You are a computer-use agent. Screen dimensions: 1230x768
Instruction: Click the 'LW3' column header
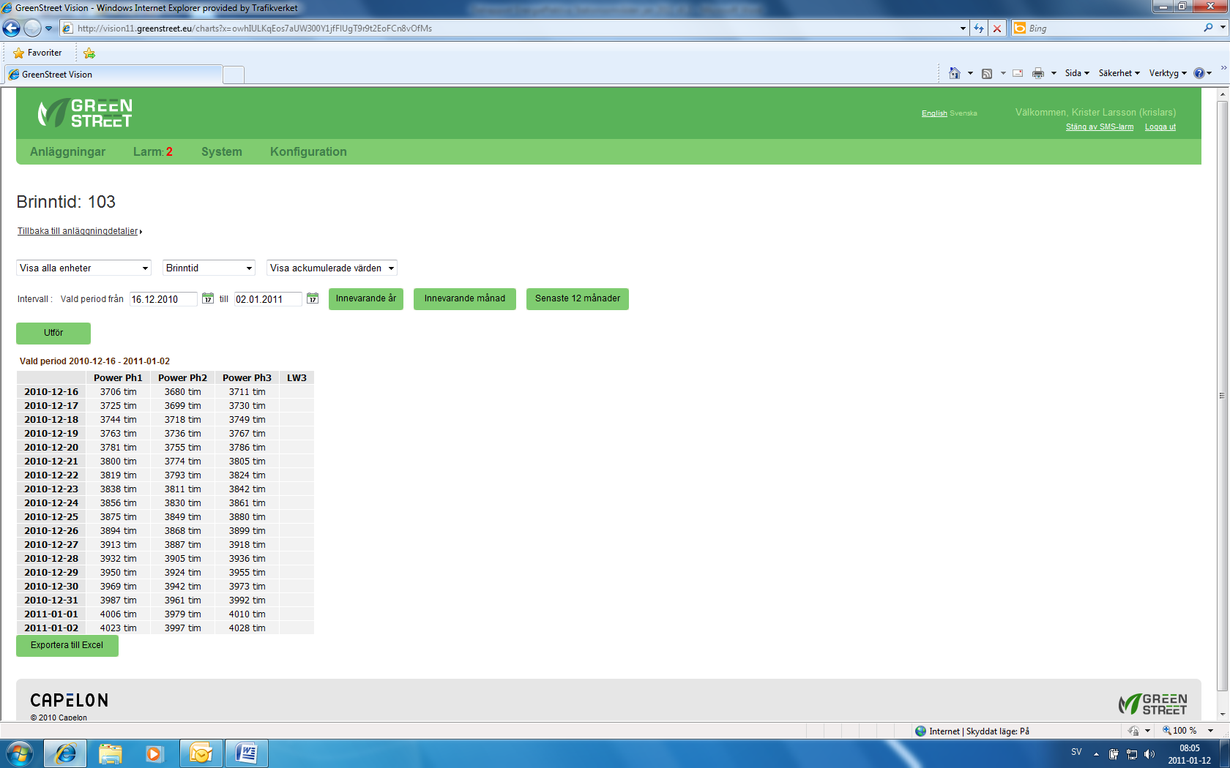click(x=297, y=378)
